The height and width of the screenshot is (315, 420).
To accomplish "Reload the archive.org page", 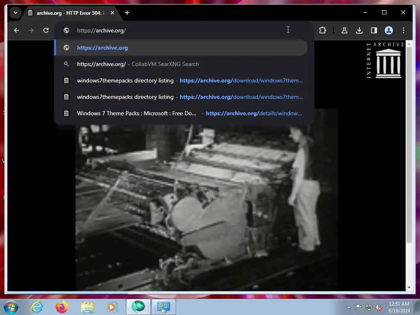I will (x=46, y=30).
